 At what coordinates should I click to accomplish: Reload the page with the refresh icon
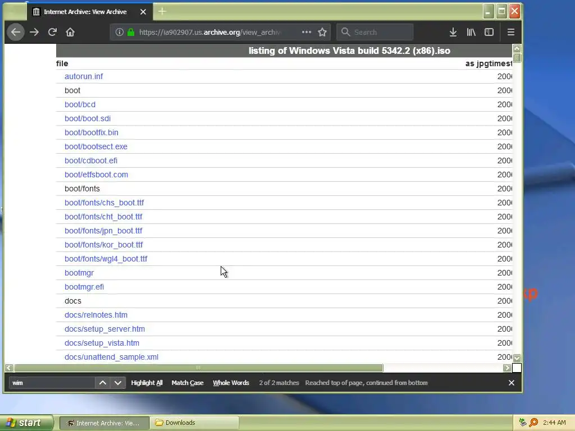pyautogui.click(x=52, y=32)
